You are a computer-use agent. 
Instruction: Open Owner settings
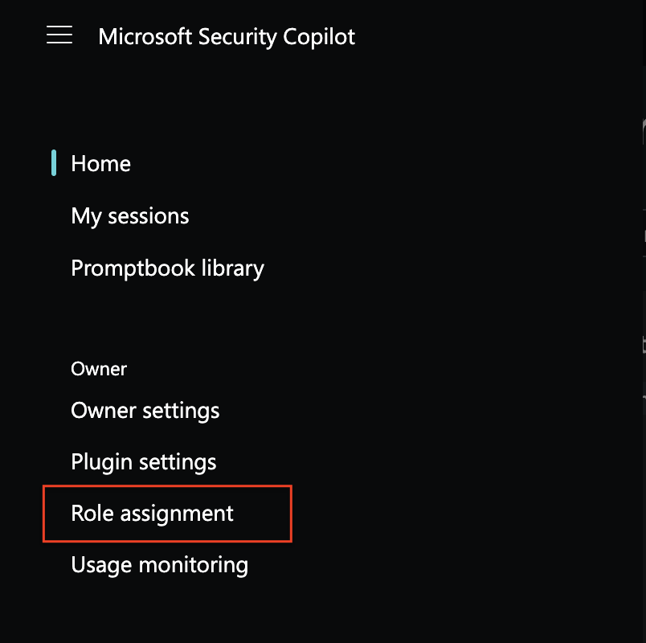[x=145, y=411]
